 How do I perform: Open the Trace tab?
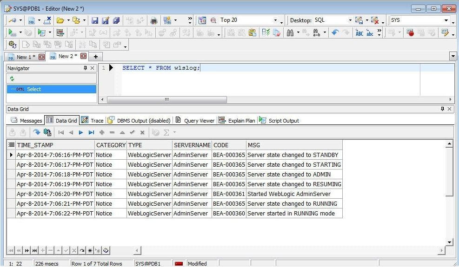pos(92,120)
